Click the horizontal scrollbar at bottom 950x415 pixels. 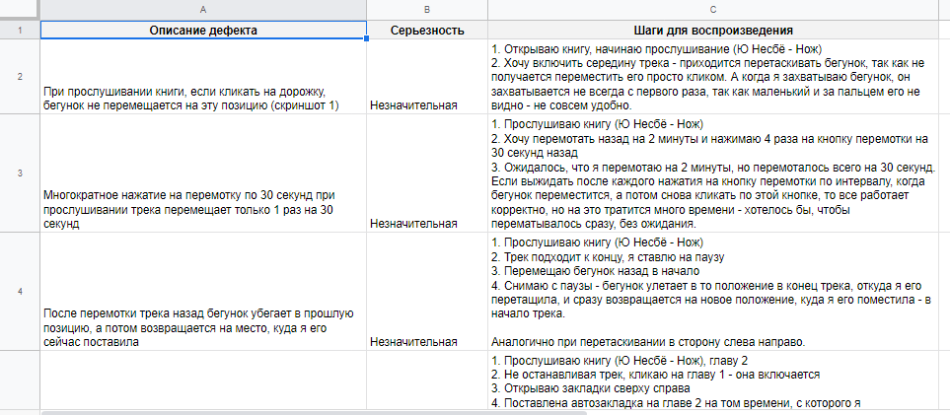click(x=314, y=413)
